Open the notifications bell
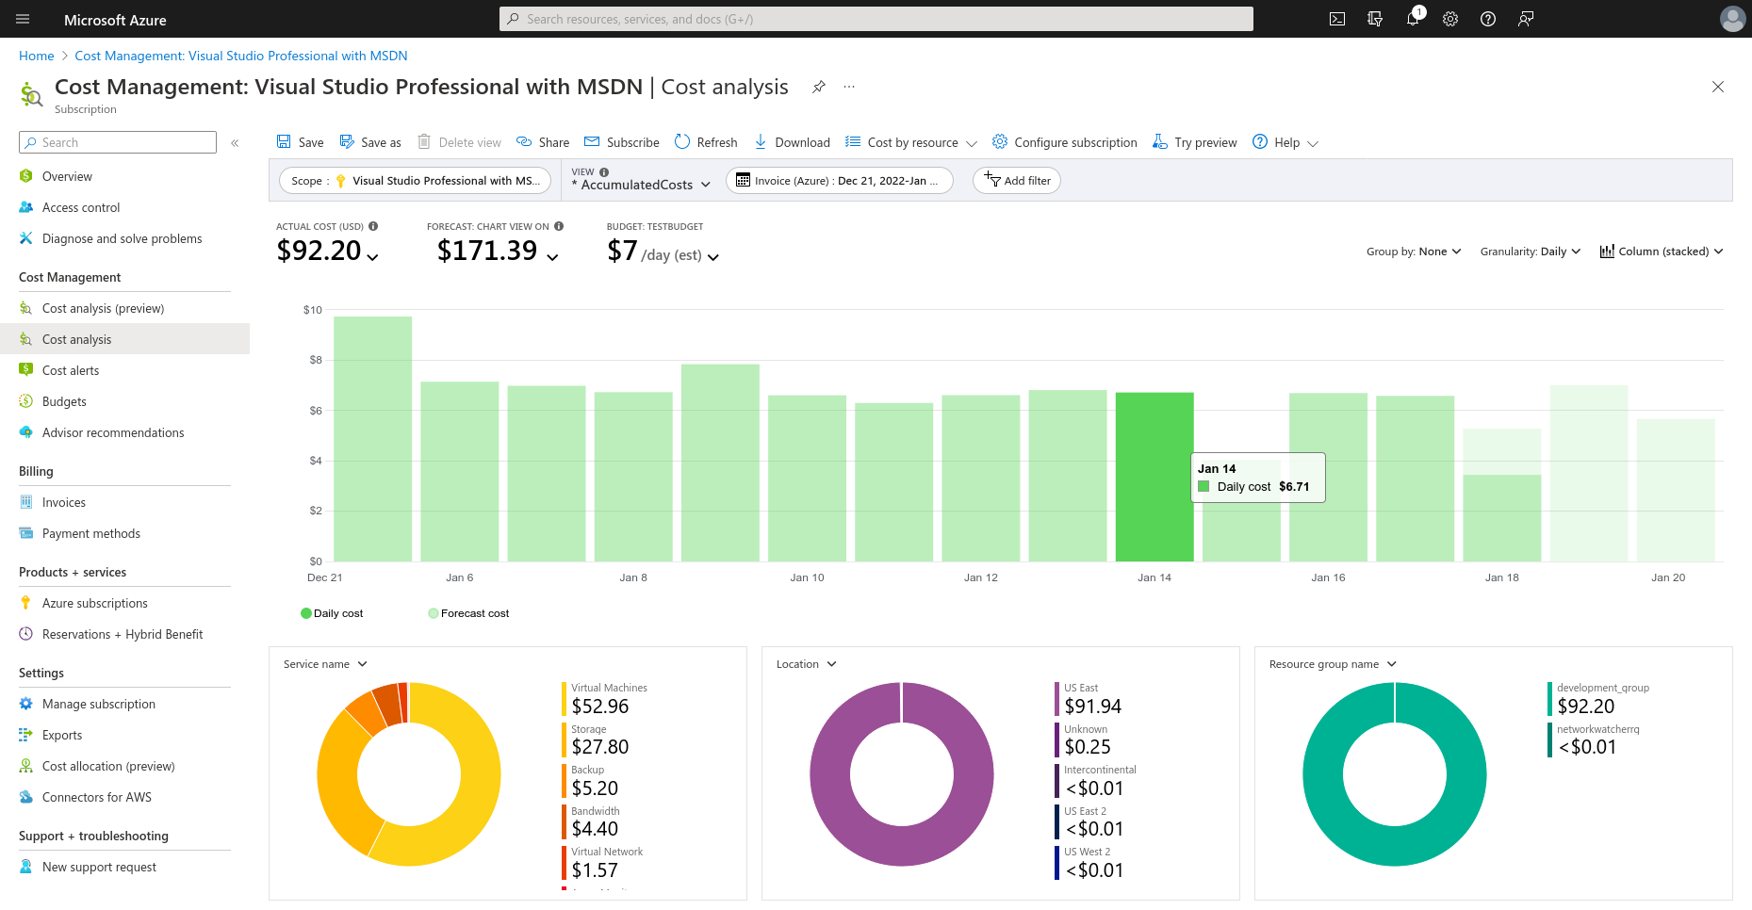This screenshot has height=910, width=1752. pos(1413,19)
